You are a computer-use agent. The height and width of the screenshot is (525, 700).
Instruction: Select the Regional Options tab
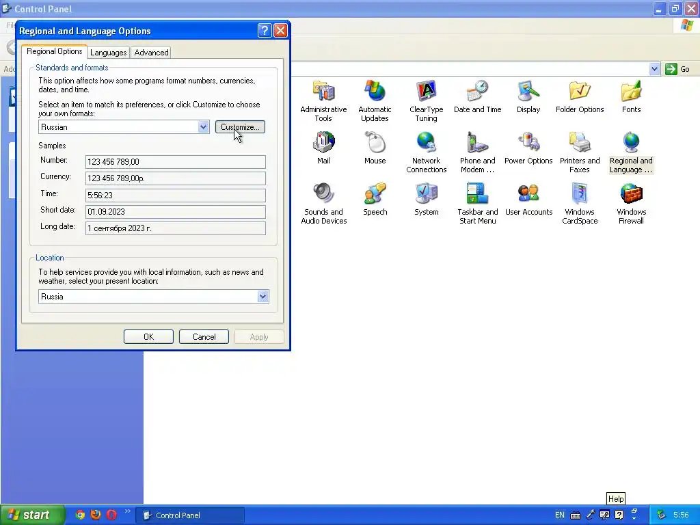[55, 51]
